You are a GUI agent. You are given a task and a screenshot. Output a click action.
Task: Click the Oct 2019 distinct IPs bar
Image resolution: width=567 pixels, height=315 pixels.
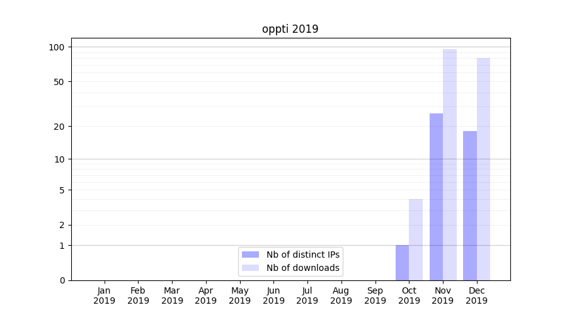point(402,263)
